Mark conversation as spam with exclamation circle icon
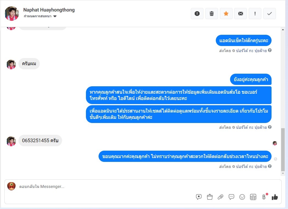Screen dimensions: 288x209 click(x=197, y=14)
